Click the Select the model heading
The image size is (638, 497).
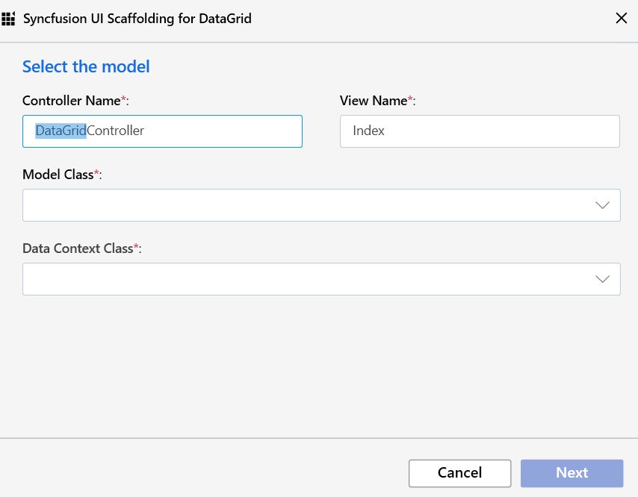click(86, 66)
